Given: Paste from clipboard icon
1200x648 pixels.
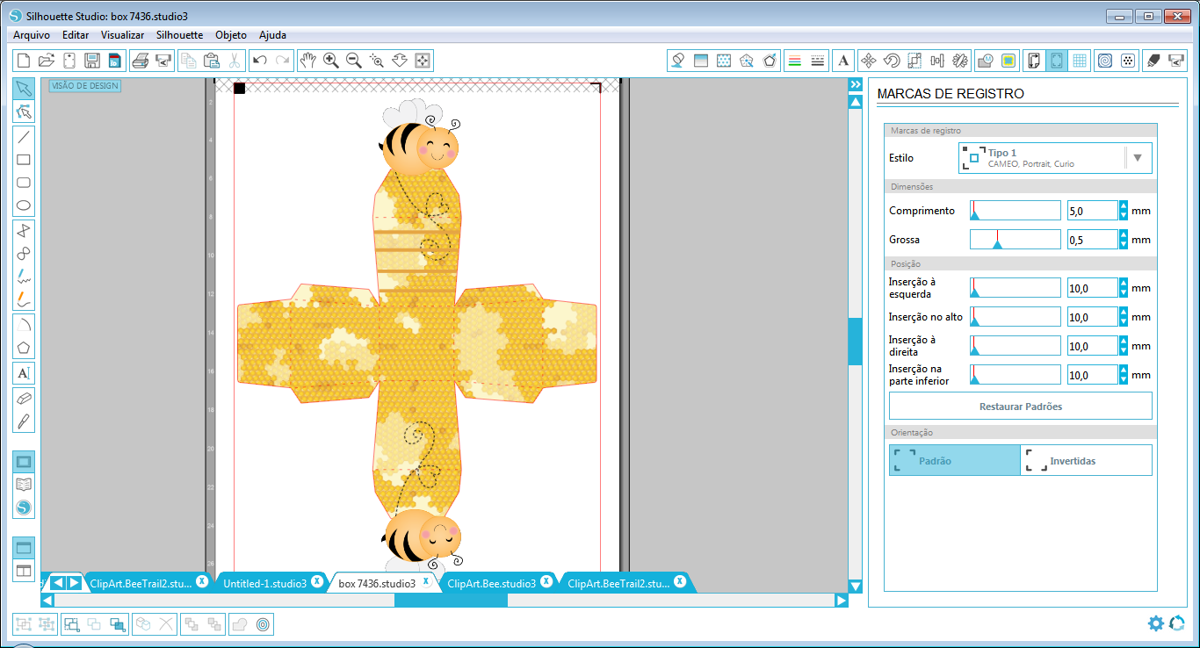Looking at the screenshot, I should point(212,61).
